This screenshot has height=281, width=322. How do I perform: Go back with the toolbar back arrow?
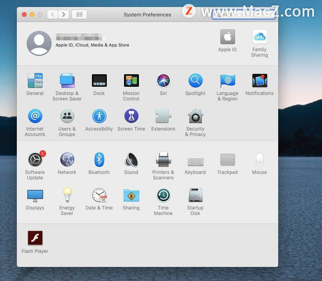point(53,14)
